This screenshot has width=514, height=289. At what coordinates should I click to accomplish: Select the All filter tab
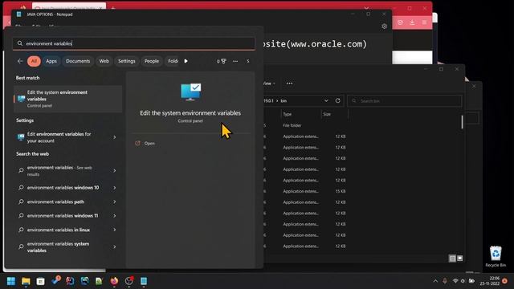(x=34, y=61)
